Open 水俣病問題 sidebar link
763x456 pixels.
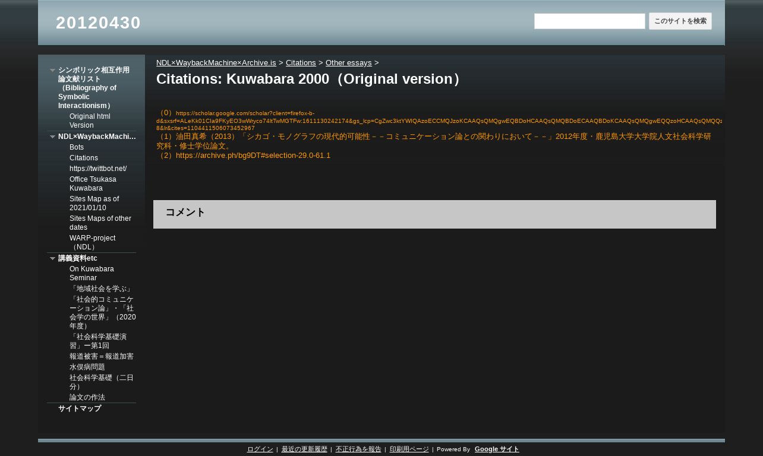(x=87, y=367)
